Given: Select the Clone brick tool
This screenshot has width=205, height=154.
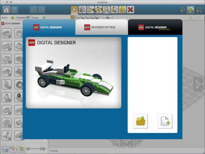Looking at the screenshot, I should pos(83,10).
